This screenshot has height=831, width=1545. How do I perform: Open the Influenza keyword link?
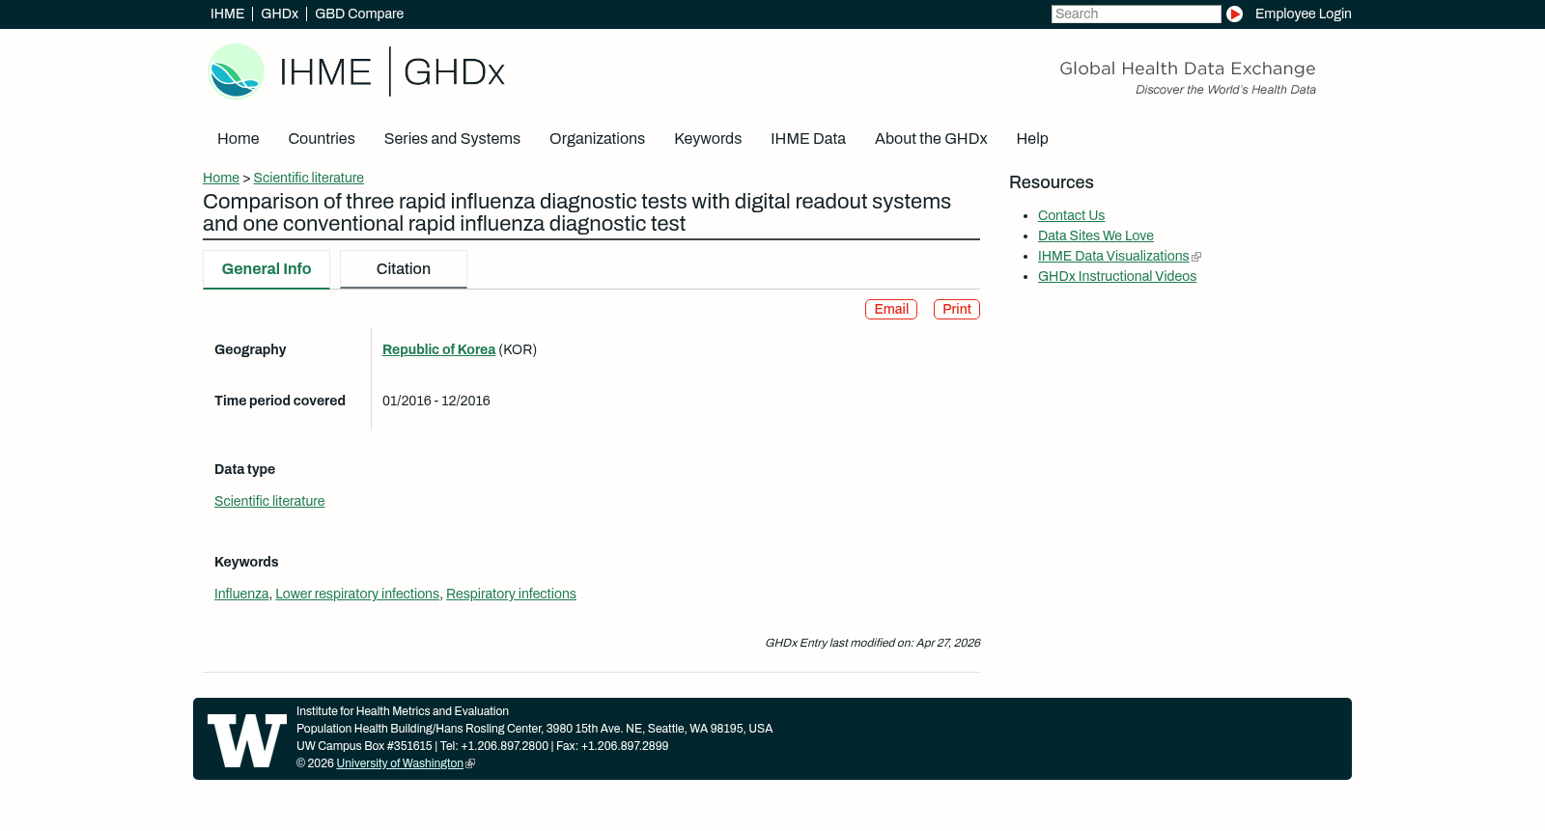[241, 594]
